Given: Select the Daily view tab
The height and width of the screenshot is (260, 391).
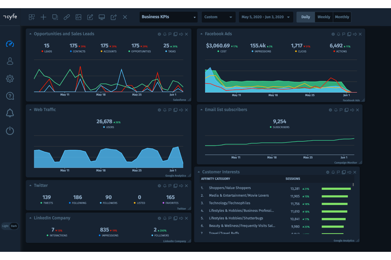Looking at the screenshot, I should [x=306, y=17].
